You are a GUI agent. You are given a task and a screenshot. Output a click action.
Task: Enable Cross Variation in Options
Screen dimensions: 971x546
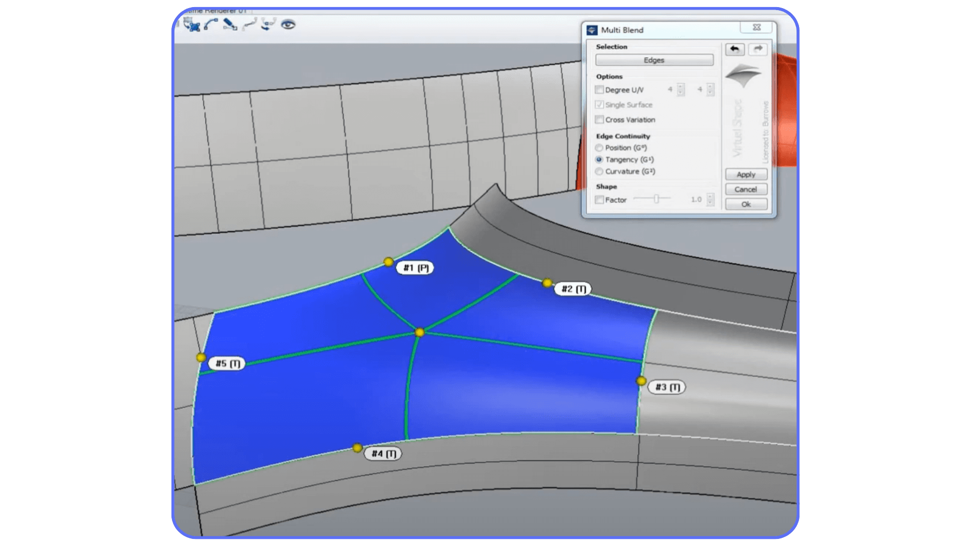pyautogui.click(x=599, y=119)
